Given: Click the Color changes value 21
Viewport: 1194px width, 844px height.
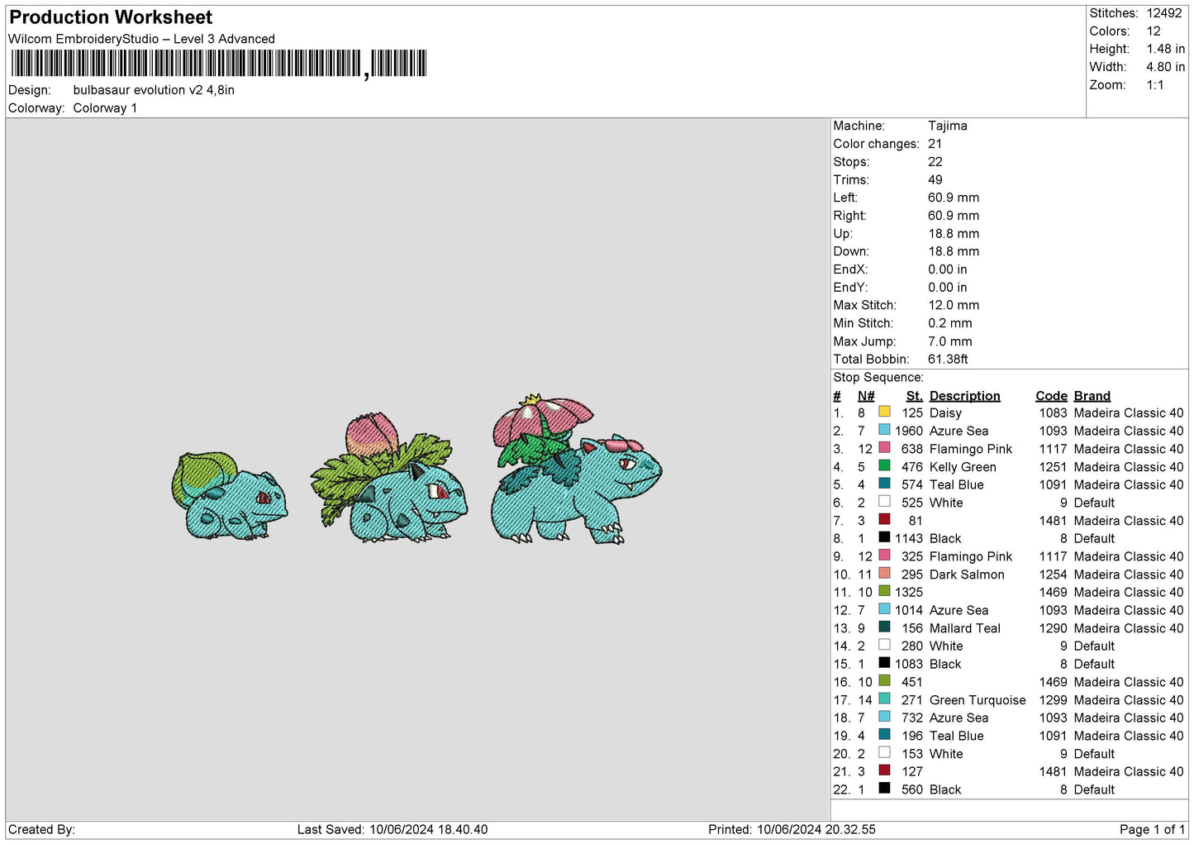Looking at the screenshot, I should [935, 144].
